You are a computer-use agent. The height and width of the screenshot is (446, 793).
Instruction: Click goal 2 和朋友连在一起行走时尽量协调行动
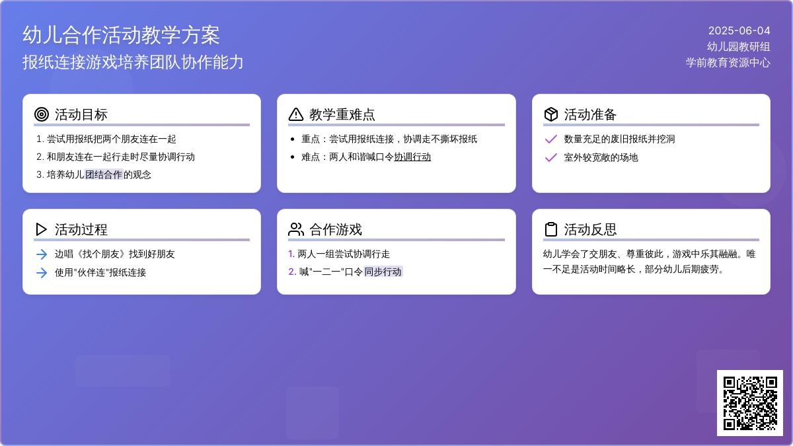click(x=121, y=157)
